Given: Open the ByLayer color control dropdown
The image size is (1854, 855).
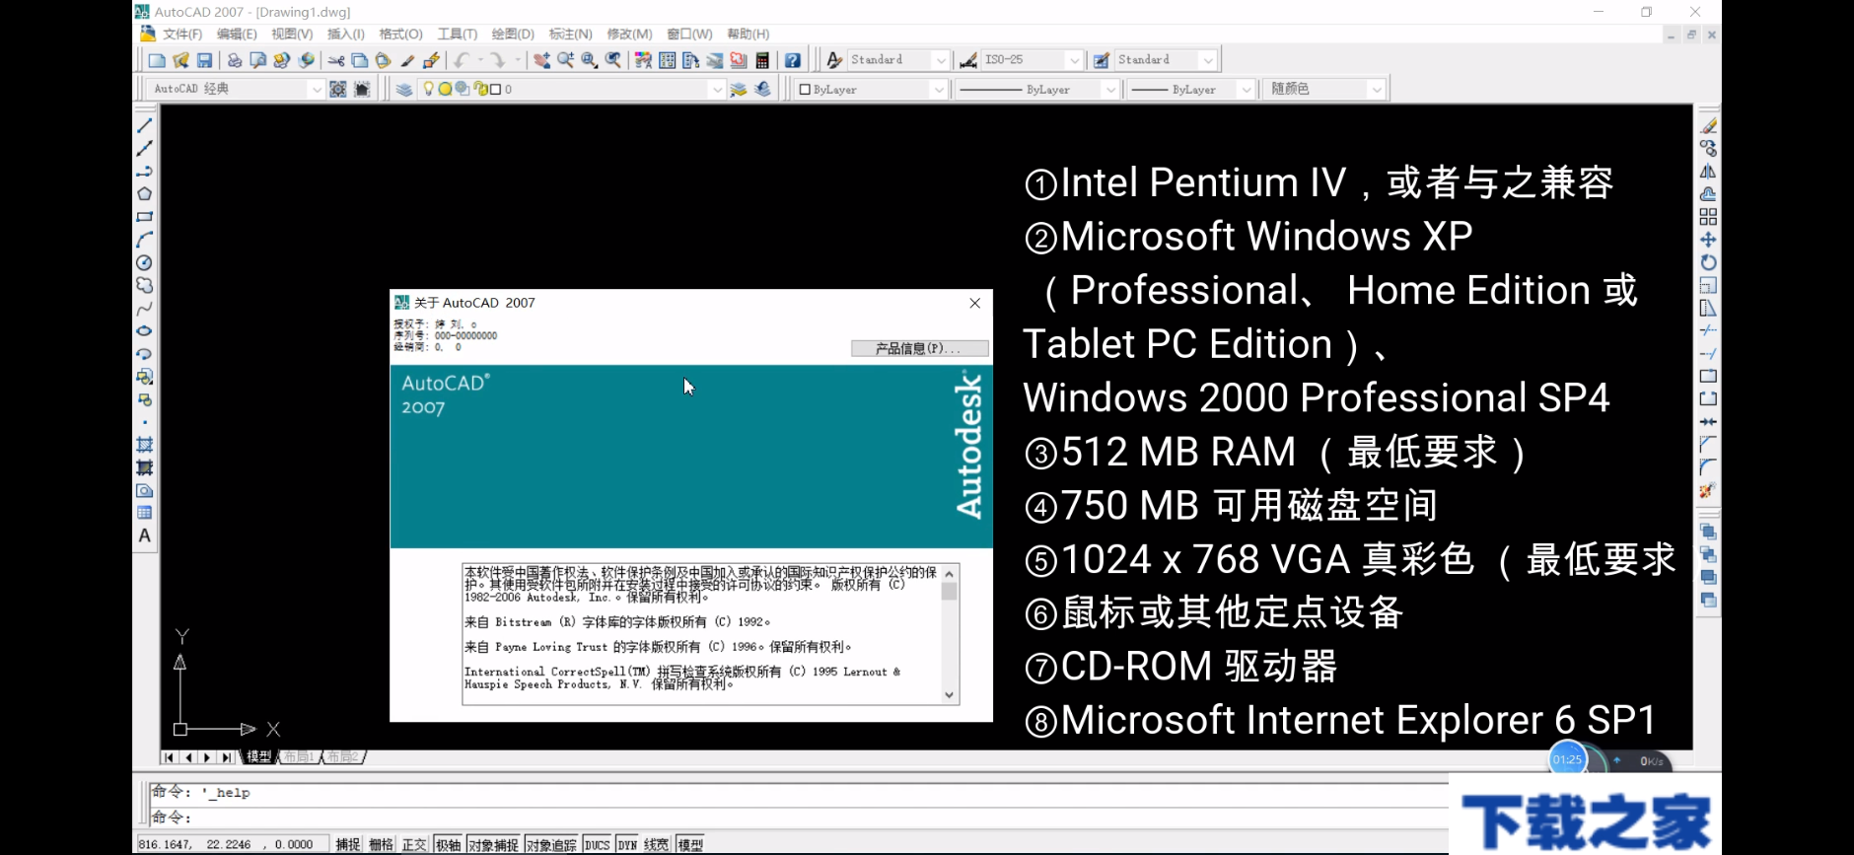Looking at the screenshot, I should [939, 89].
